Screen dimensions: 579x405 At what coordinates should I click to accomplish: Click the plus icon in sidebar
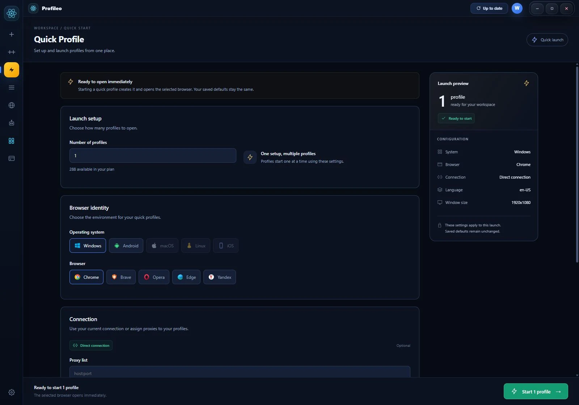tap(12, 34)
